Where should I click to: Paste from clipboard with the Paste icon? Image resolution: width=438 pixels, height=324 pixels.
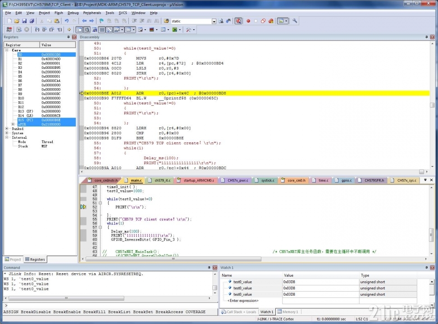coord(57,21)
